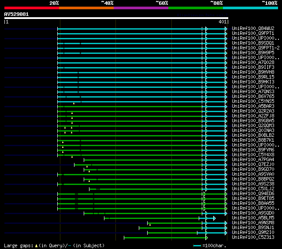
Task: Click the C5Z313 green alignment bar
Action: tap(166, 238)
